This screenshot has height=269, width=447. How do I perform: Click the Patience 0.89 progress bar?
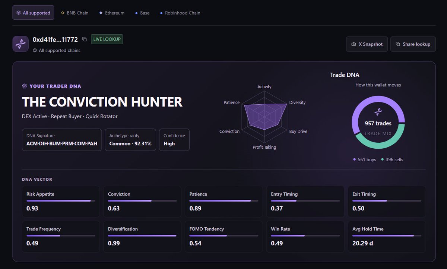point(223,201)
